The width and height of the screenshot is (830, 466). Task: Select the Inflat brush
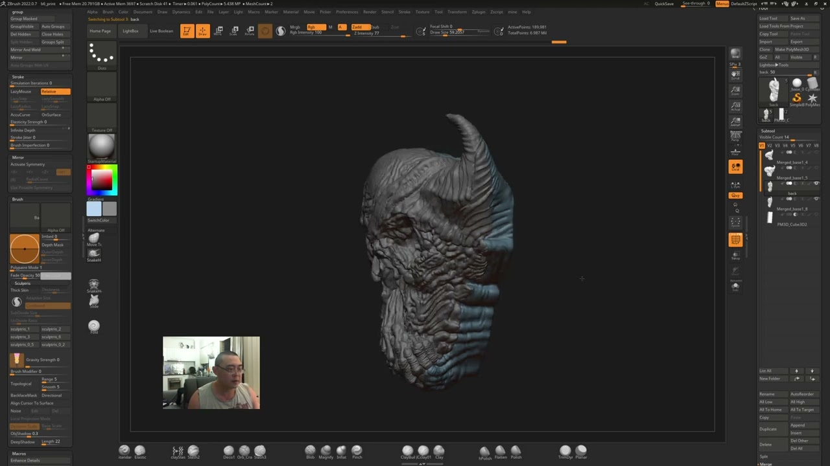click(342, 452)
